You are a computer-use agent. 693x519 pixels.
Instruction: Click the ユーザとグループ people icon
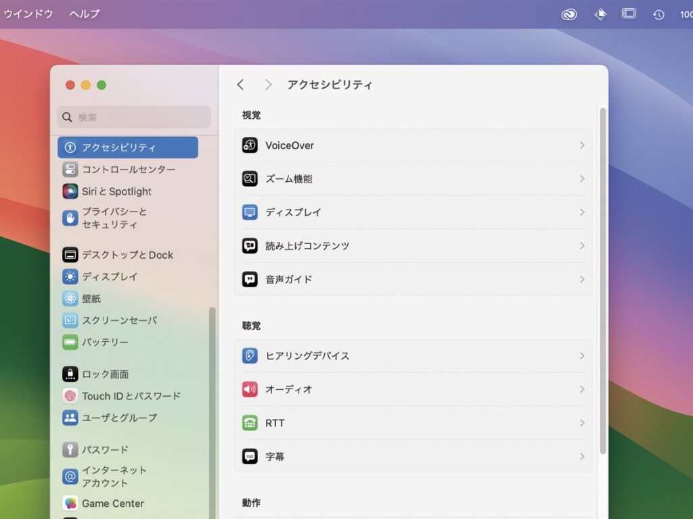(70, 418)
